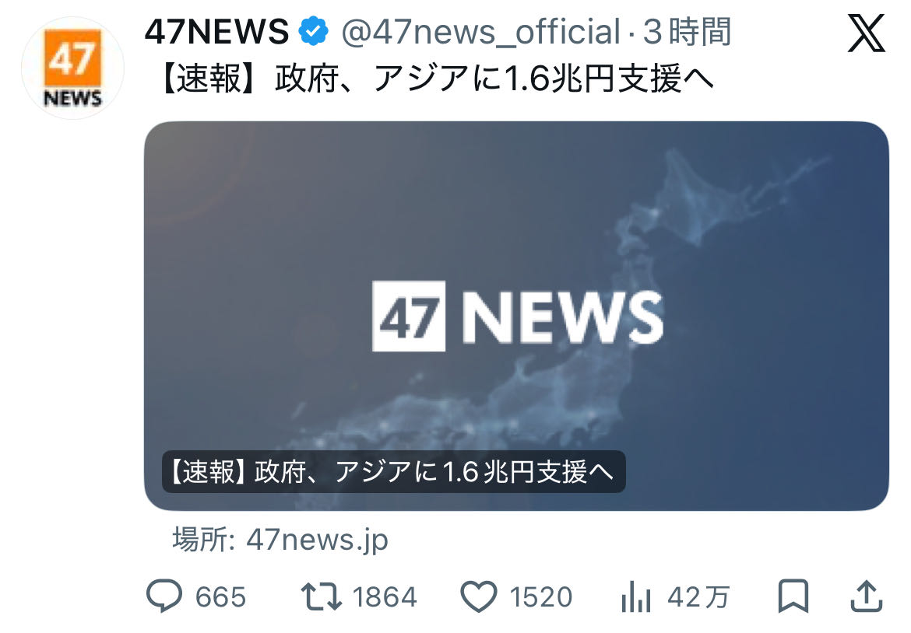Repost using the retweet arrows icon
911x633 pixels.
click(x=322, y=597)
